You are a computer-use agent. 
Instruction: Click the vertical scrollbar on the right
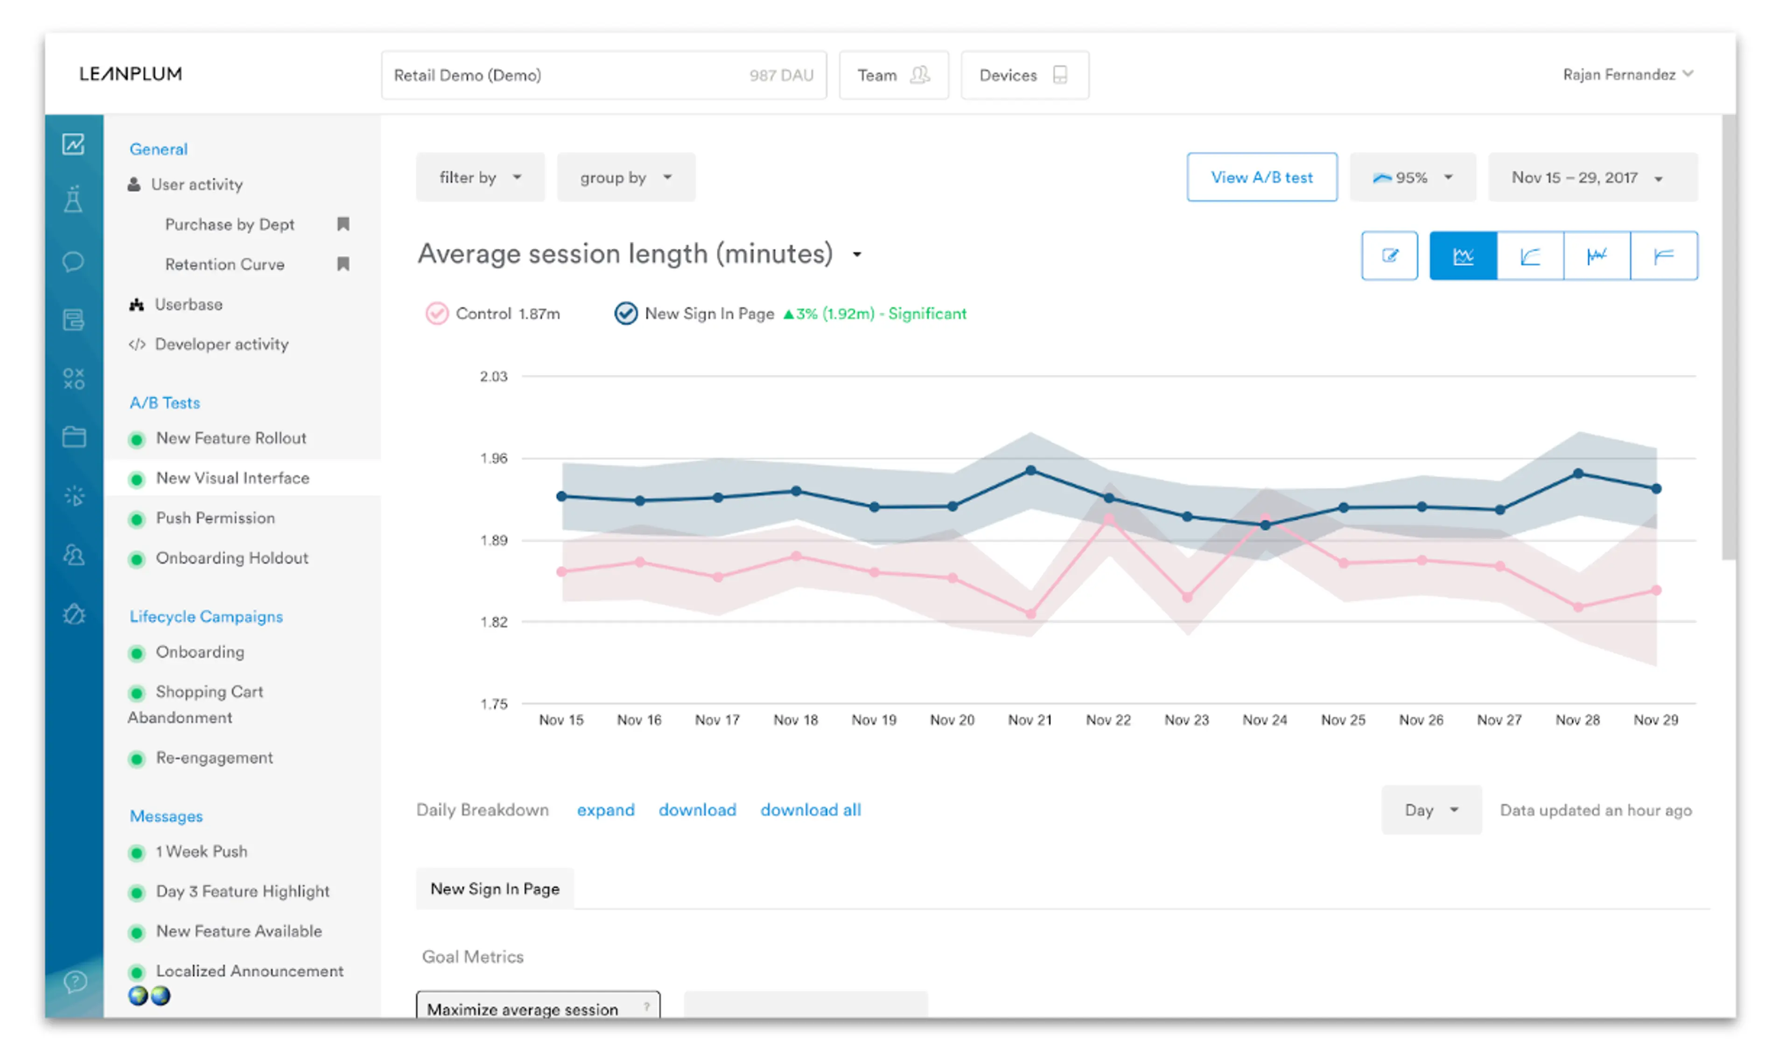(1728, 337)
